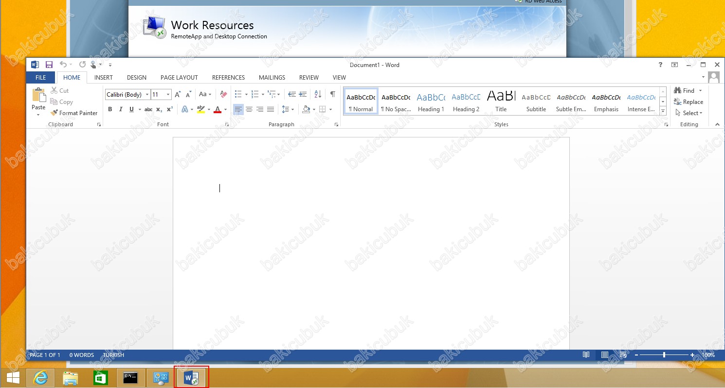725x388 pixels.
Task: Select Align Right paragraph alignment
Action: pyautogui.click(x=260, y=110)
